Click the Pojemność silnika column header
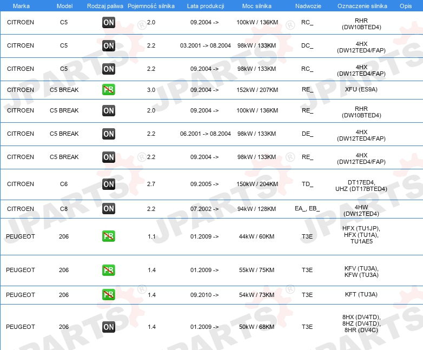Viewport: 423px width, 350px height. point(151,6)
